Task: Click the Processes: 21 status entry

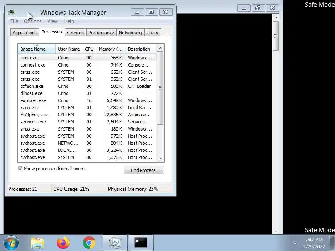Action: coord(23,189)
